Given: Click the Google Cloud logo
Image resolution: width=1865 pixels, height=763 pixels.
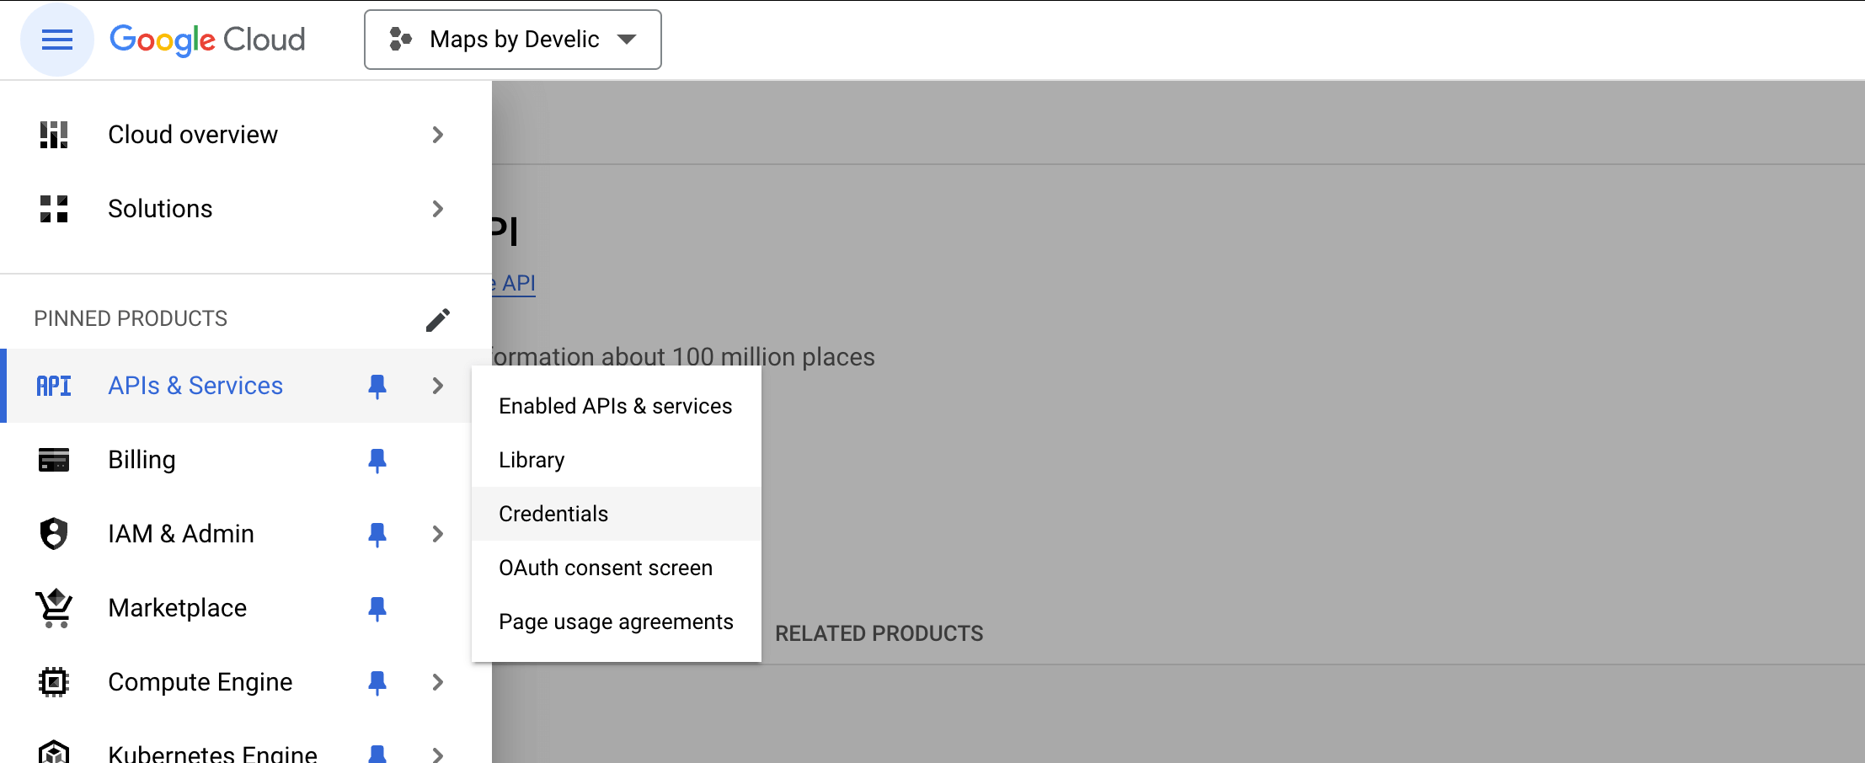Looking at the screenshot, I should [207, 39].
